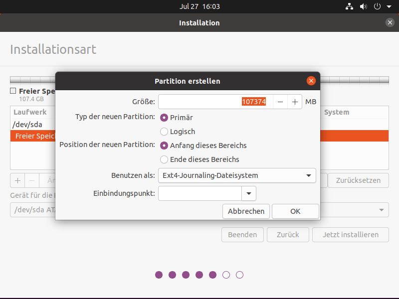Select Anfang dieses Bereichs position
Screen dimensions: 399x299
(x=164, y=146)
